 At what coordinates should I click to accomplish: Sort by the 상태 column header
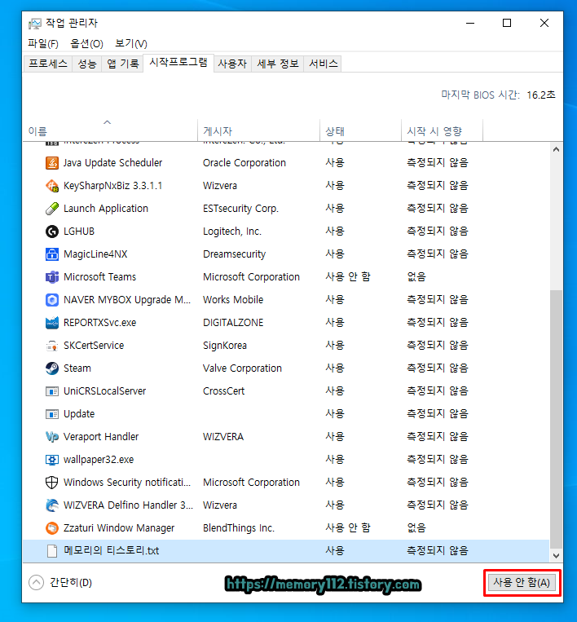360,130
